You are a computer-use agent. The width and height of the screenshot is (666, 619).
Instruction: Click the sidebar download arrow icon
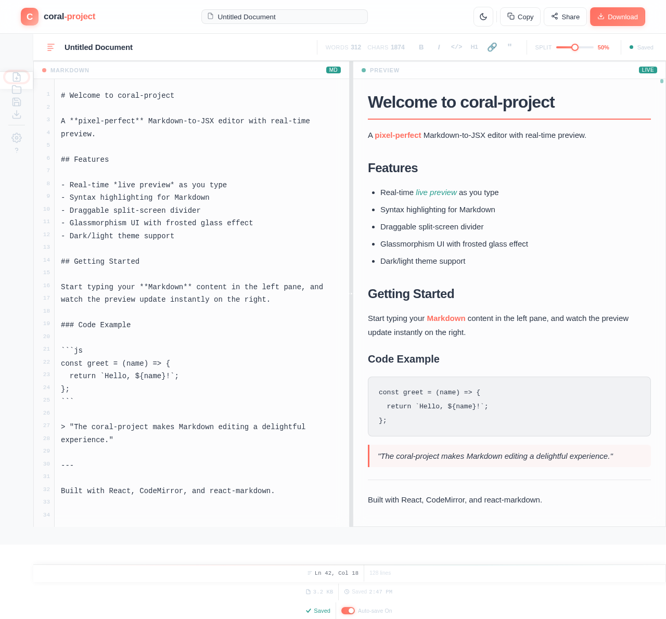[x=17, y=114]
